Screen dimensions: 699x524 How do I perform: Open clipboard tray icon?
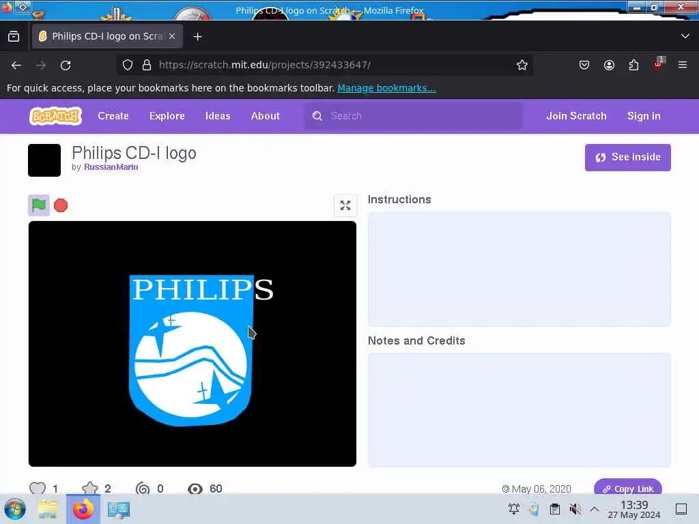pos(554,509)
